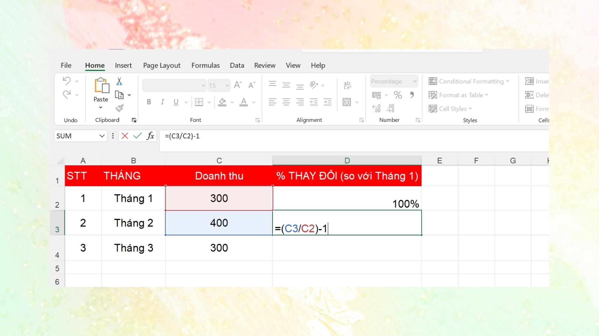Click the Fill Color icon

[222, 101]
